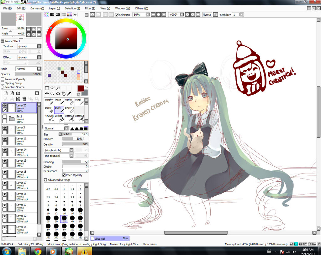Screen dimensions: 321x255
Task: Select the rectangular selection tool
Action: 47,88
